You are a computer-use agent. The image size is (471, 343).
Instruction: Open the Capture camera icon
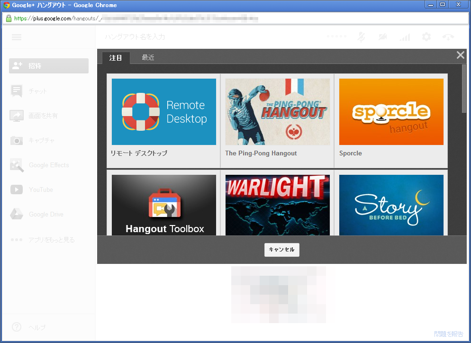pyautogui.click(x=17, y=140)
